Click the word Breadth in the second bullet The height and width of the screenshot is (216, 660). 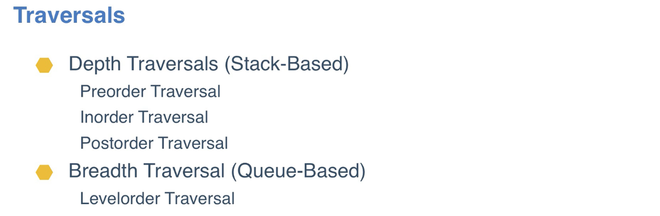(x=103, y=171)
